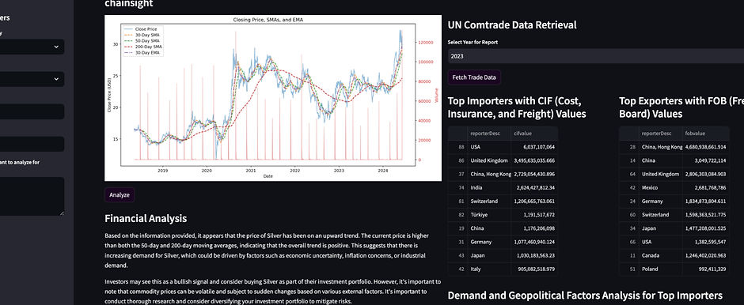Screen dimensions: 744x305
Task: Select the value 1,030,183,563.23
Action: [x=534, y=255]
